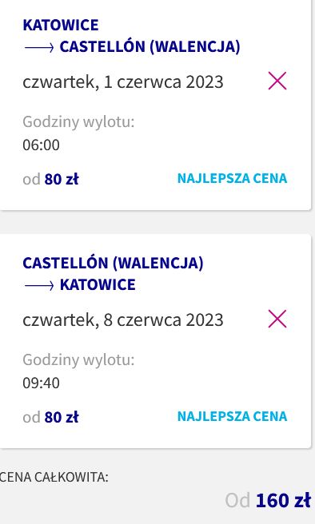The height and width of the screenshot is (524, 315).
Task: Select NAJLEPSZA CENA label on outbound flight
Action: click(232, 178)
